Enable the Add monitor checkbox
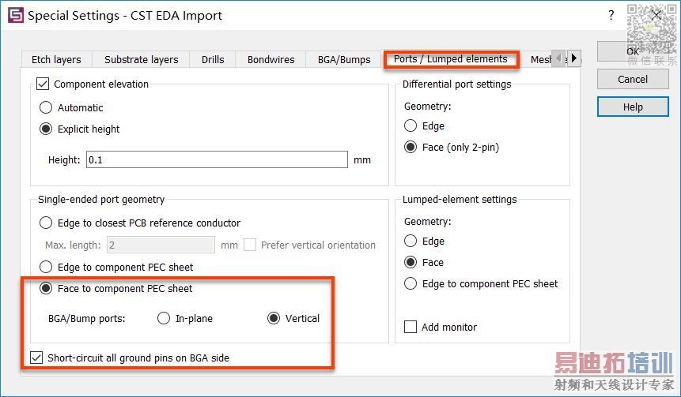This screenshot has width=681, height=397. [x=410, y=327]
